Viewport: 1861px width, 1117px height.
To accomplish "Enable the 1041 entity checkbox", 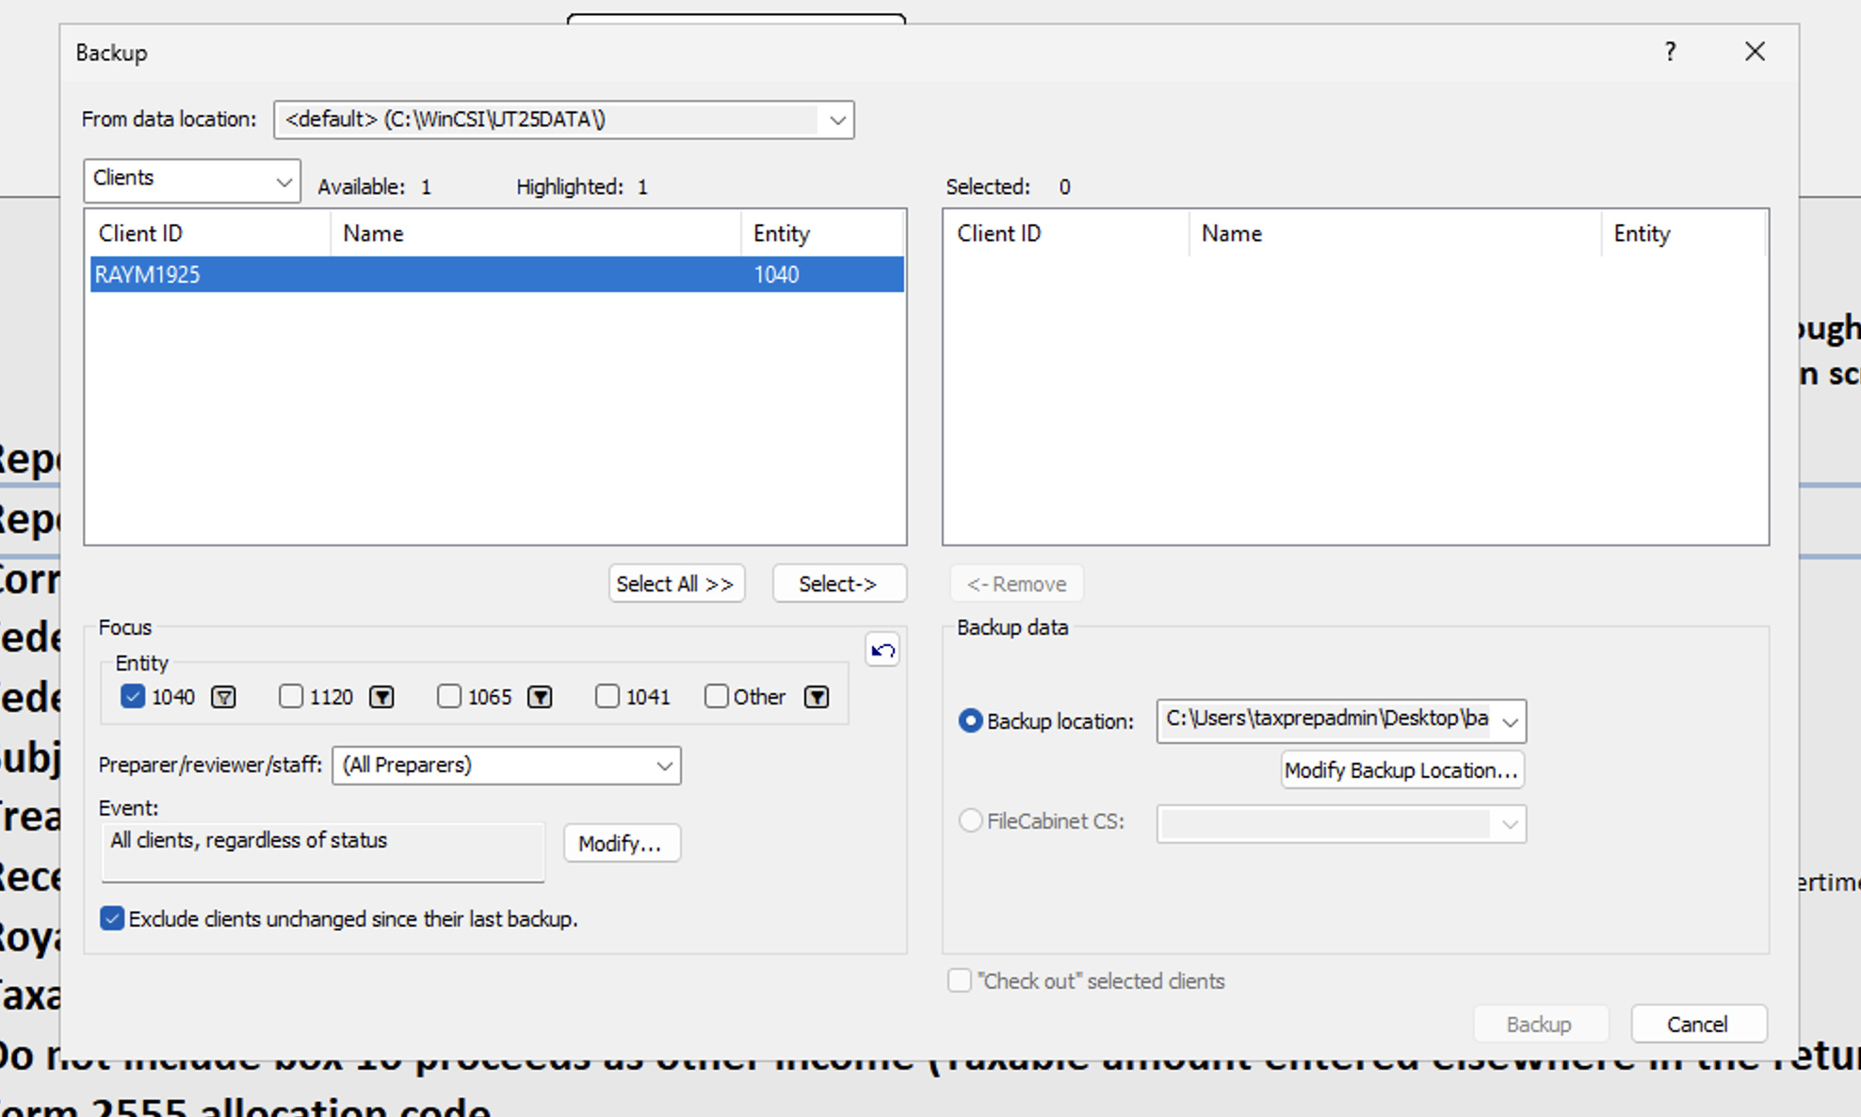I will (x=607, y=696).
